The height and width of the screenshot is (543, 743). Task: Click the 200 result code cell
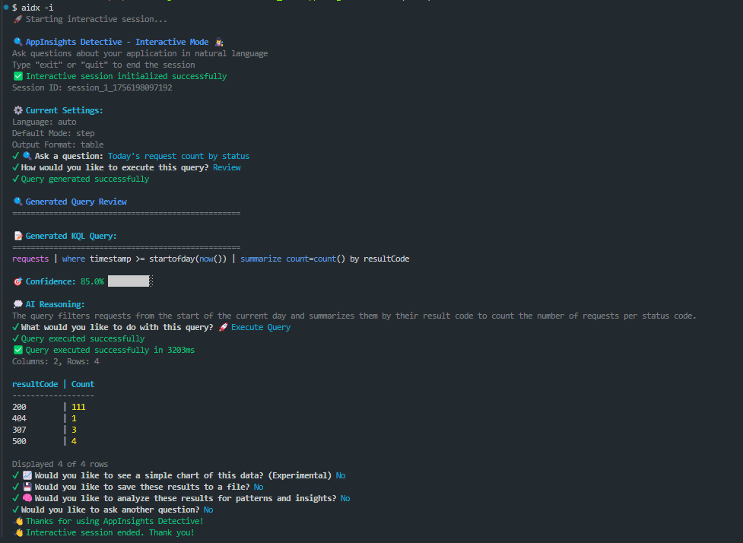click(19, 407)
